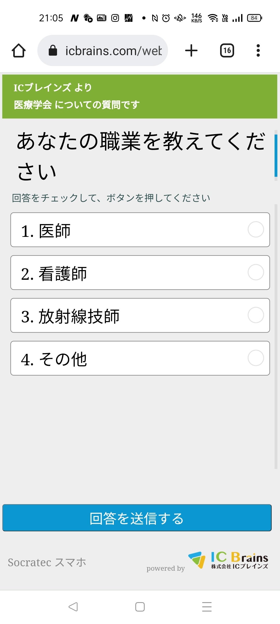
Task: Select the 放射線技師 radio button
Action: pos(256,315)
